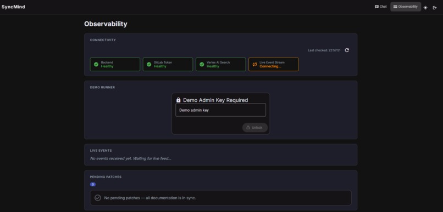Click the 'PENDING PATCHES' section label
The height and width of the screenshot is (212, 443).
[106, 177]
